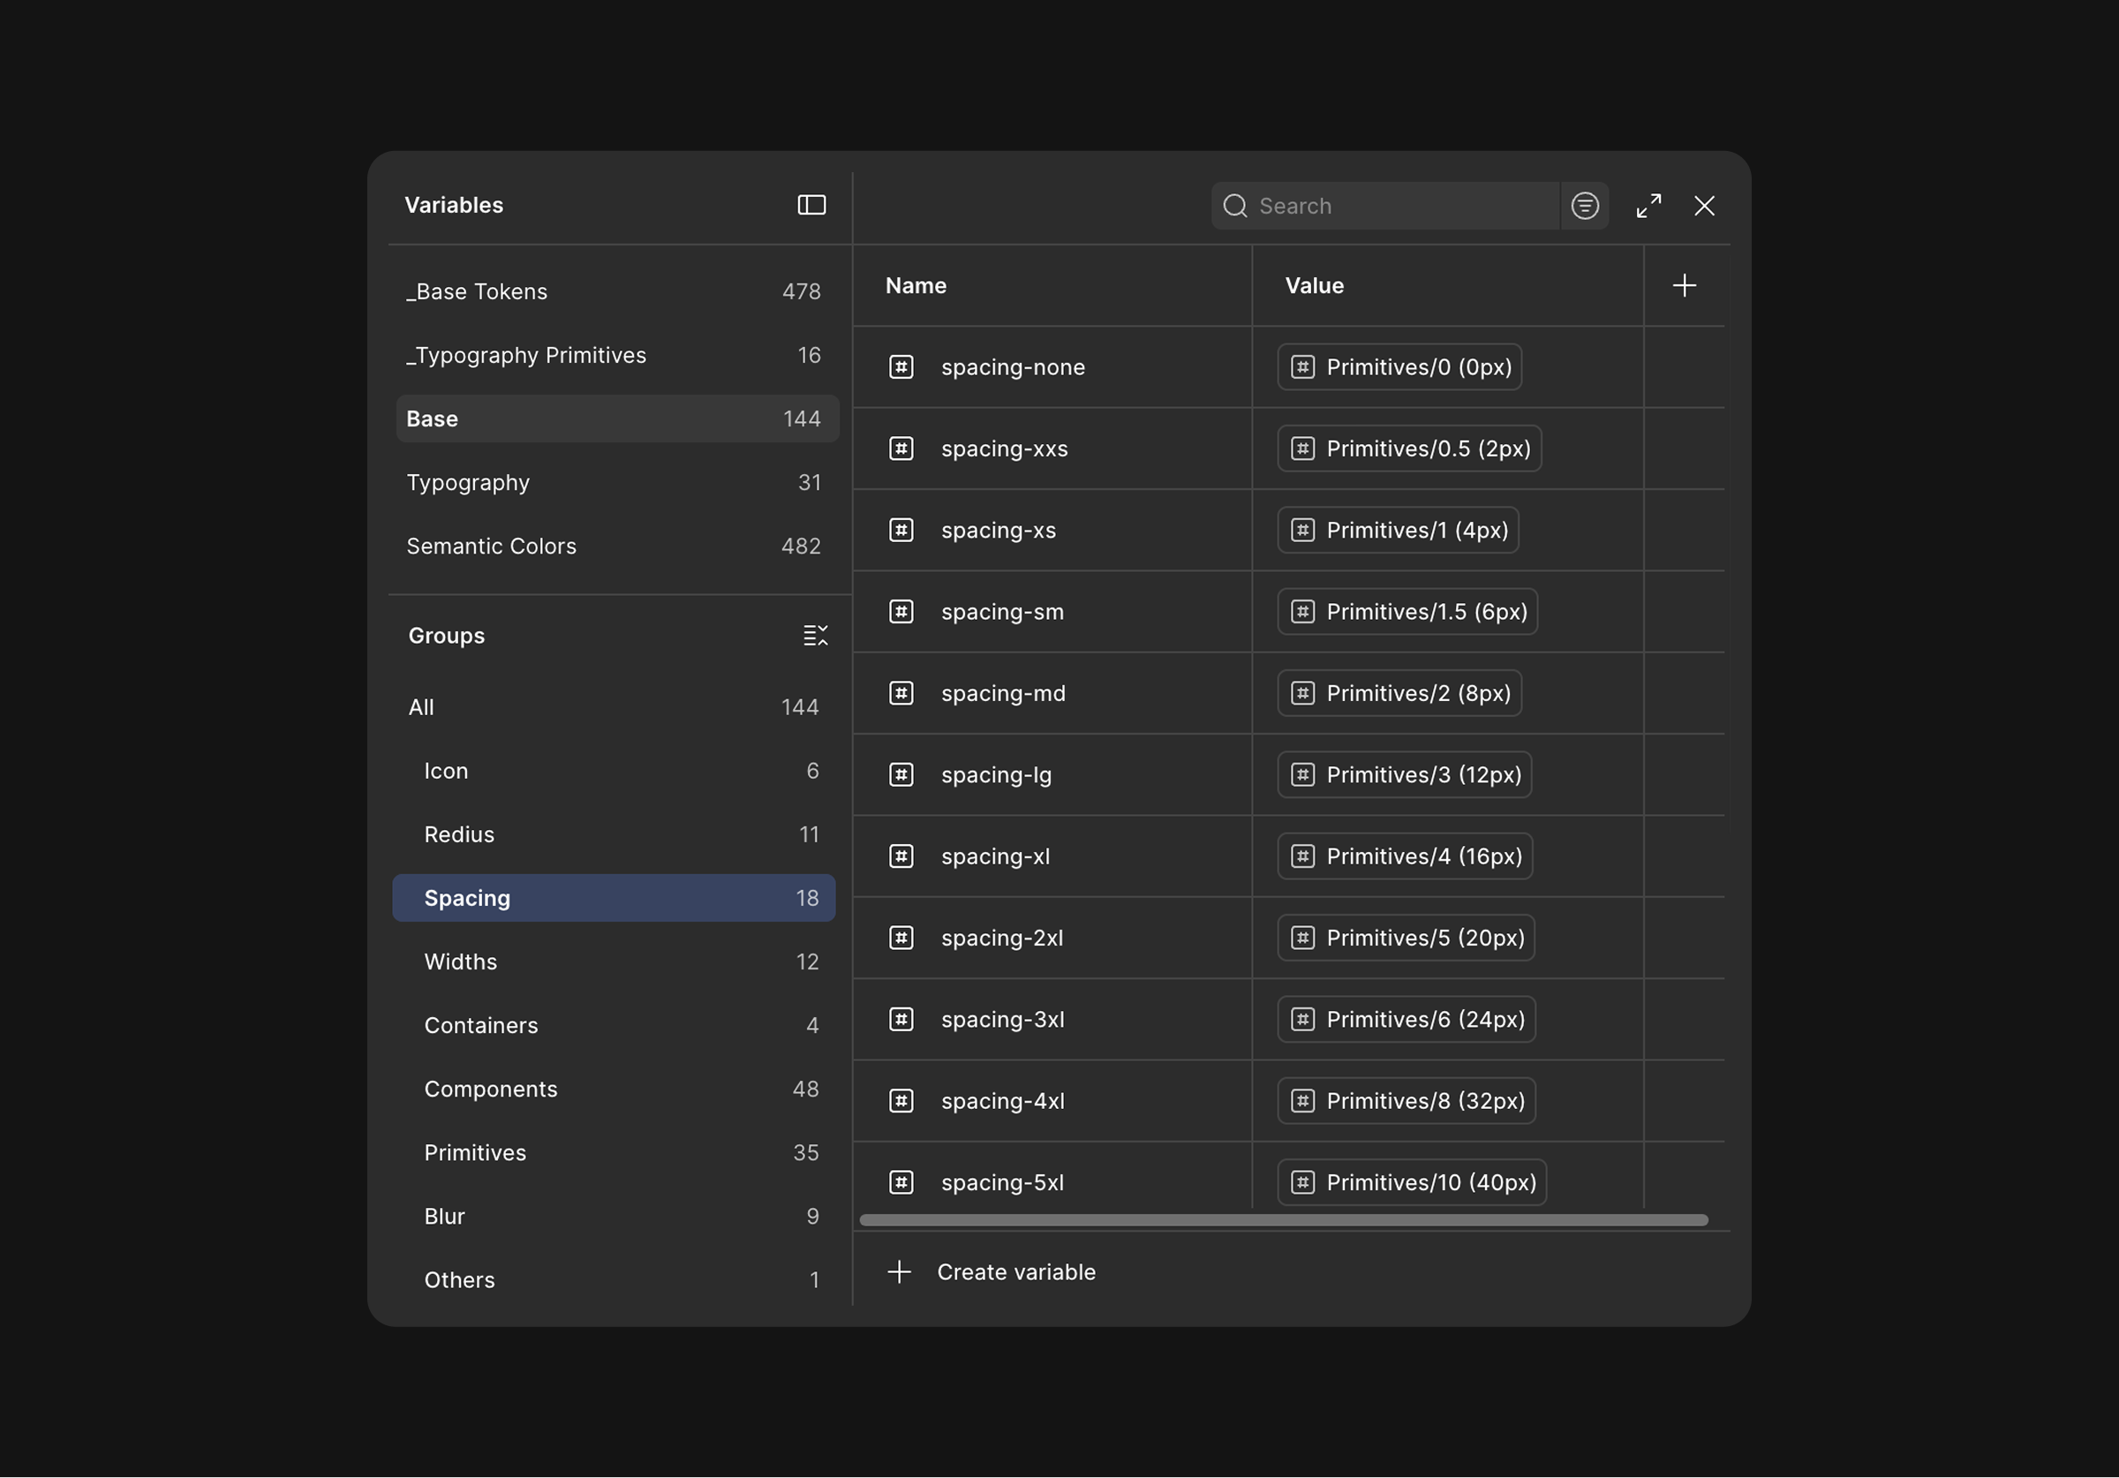Select the Others group
This screenshot has width=2119, height=1478.
click(614, 1280)
